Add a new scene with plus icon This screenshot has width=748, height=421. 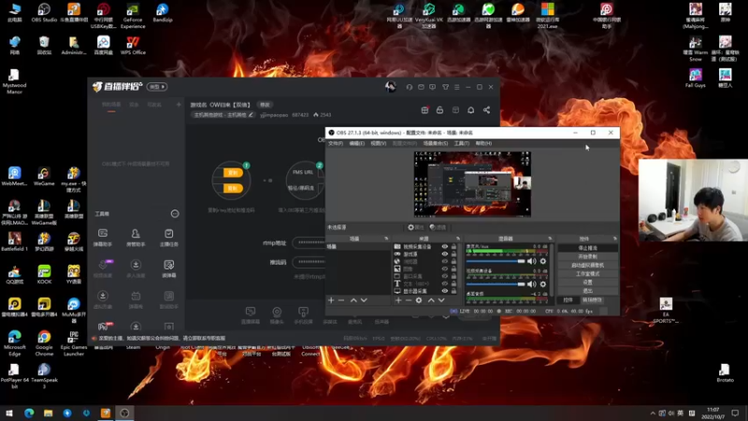click(x=331, y=300)
